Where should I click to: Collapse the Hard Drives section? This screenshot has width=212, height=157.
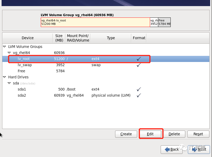click(x=4, y=77)
